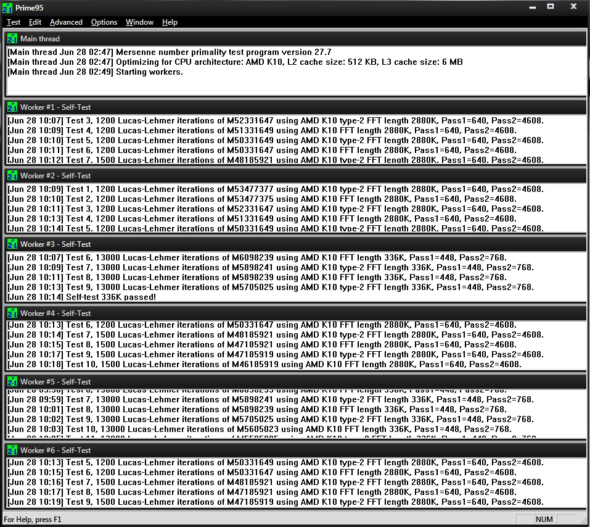Click the NUM indicator in status bar

(544, 519)
